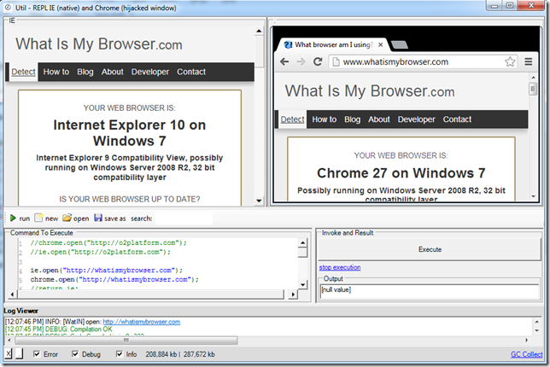
Task: Open About in the IE pane menu
Action: pos(112,72)
